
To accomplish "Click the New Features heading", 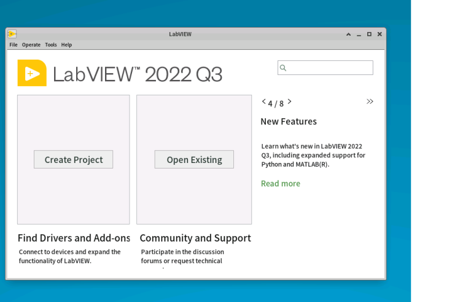I will tap(289, 122).
